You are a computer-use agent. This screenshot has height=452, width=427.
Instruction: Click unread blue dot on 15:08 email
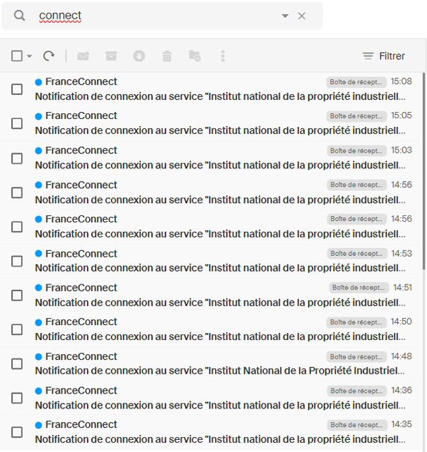pyautogui.click(x=38, y=82)
